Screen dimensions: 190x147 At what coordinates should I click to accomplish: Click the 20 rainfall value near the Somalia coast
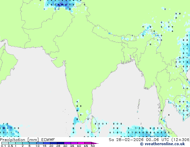(4, 128)
